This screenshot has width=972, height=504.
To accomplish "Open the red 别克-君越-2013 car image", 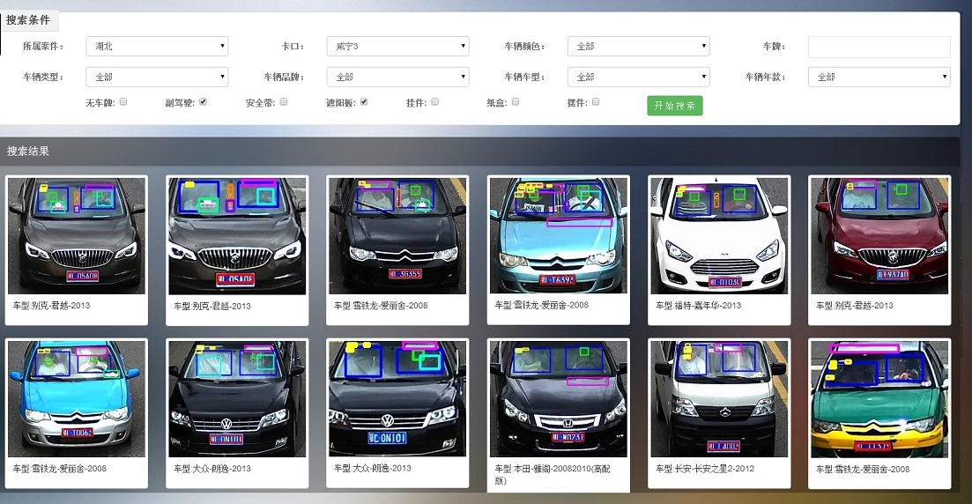I will pyautogui.click(x=879, y=235).
